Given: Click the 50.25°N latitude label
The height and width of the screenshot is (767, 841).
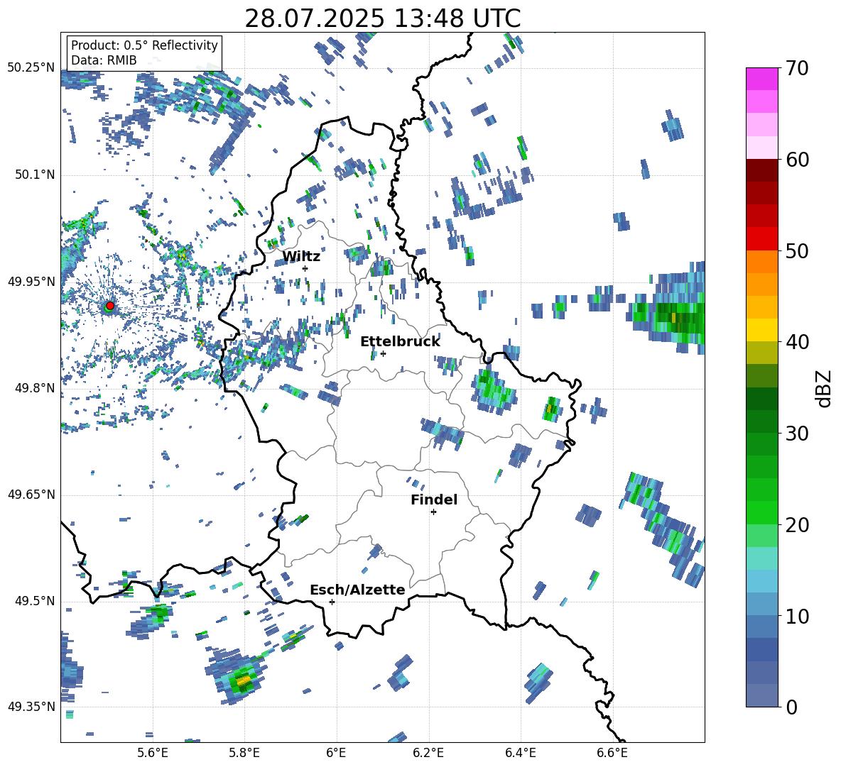Looking at the screenshot, I should 31,68.
